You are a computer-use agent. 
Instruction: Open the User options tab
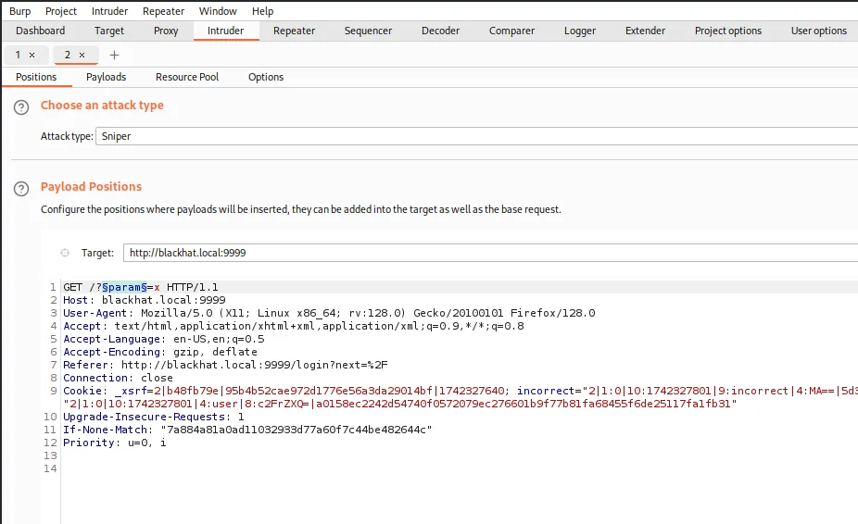[818, 31]
